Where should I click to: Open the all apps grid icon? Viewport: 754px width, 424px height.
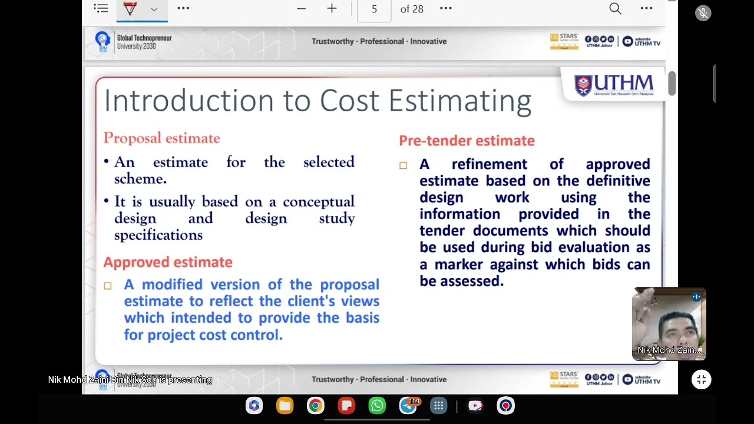coord(438,406)
